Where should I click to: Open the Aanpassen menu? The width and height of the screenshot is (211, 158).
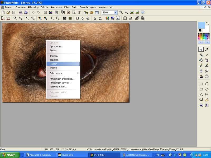coord(56,7)
